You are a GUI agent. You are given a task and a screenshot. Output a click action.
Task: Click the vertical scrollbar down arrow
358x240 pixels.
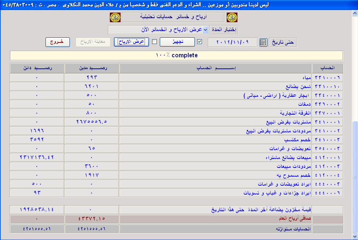355,237
